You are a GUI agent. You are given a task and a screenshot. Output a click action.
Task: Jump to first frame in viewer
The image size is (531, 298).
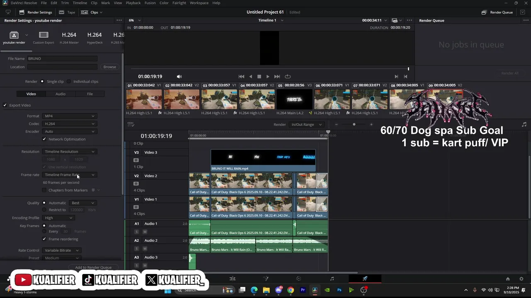[x=241, y=77]
